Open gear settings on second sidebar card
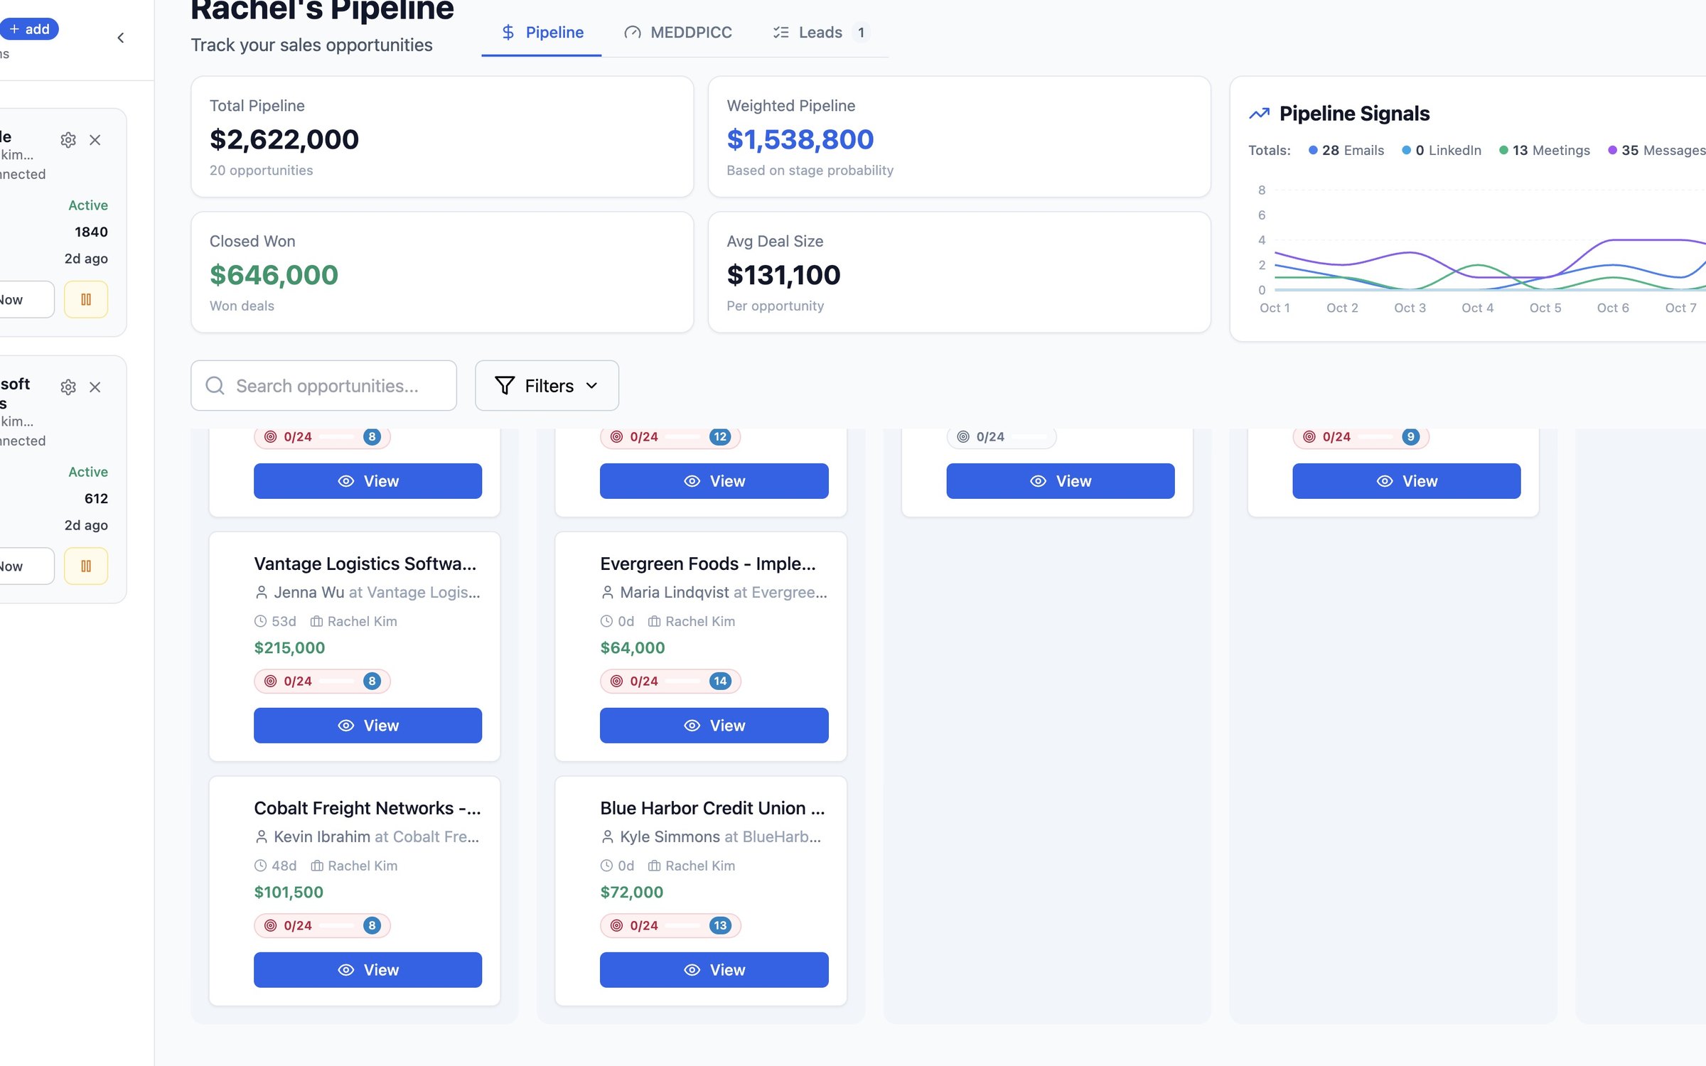This screenshot has width=1706, height=1066. point(68,387)
